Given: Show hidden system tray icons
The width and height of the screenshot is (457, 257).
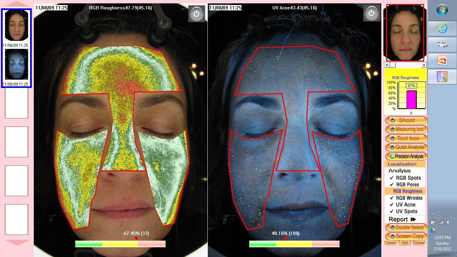Looking at the screenshot, I should pyautogui.click(x=432, y=214).
